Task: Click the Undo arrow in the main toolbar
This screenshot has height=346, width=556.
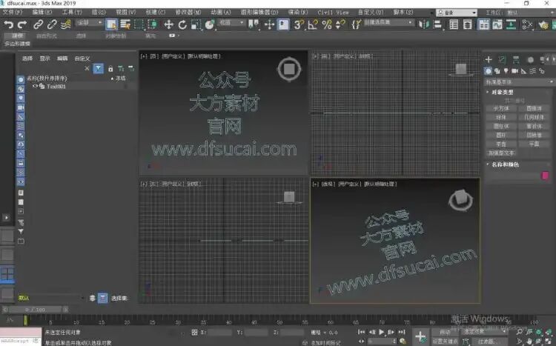Action: (x=8, y=24)
